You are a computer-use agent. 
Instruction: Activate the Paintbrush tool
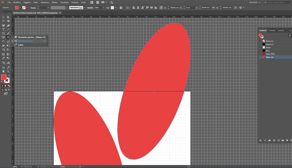point(8,33)
